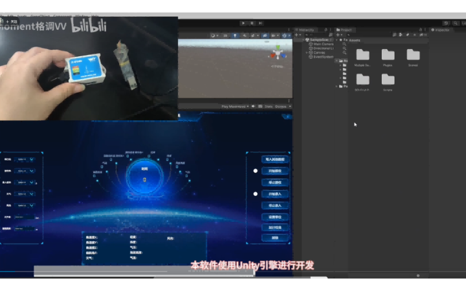Click the blue Z axis of Scene gizmo
466x291 pixels.
[x=283, y=56]
